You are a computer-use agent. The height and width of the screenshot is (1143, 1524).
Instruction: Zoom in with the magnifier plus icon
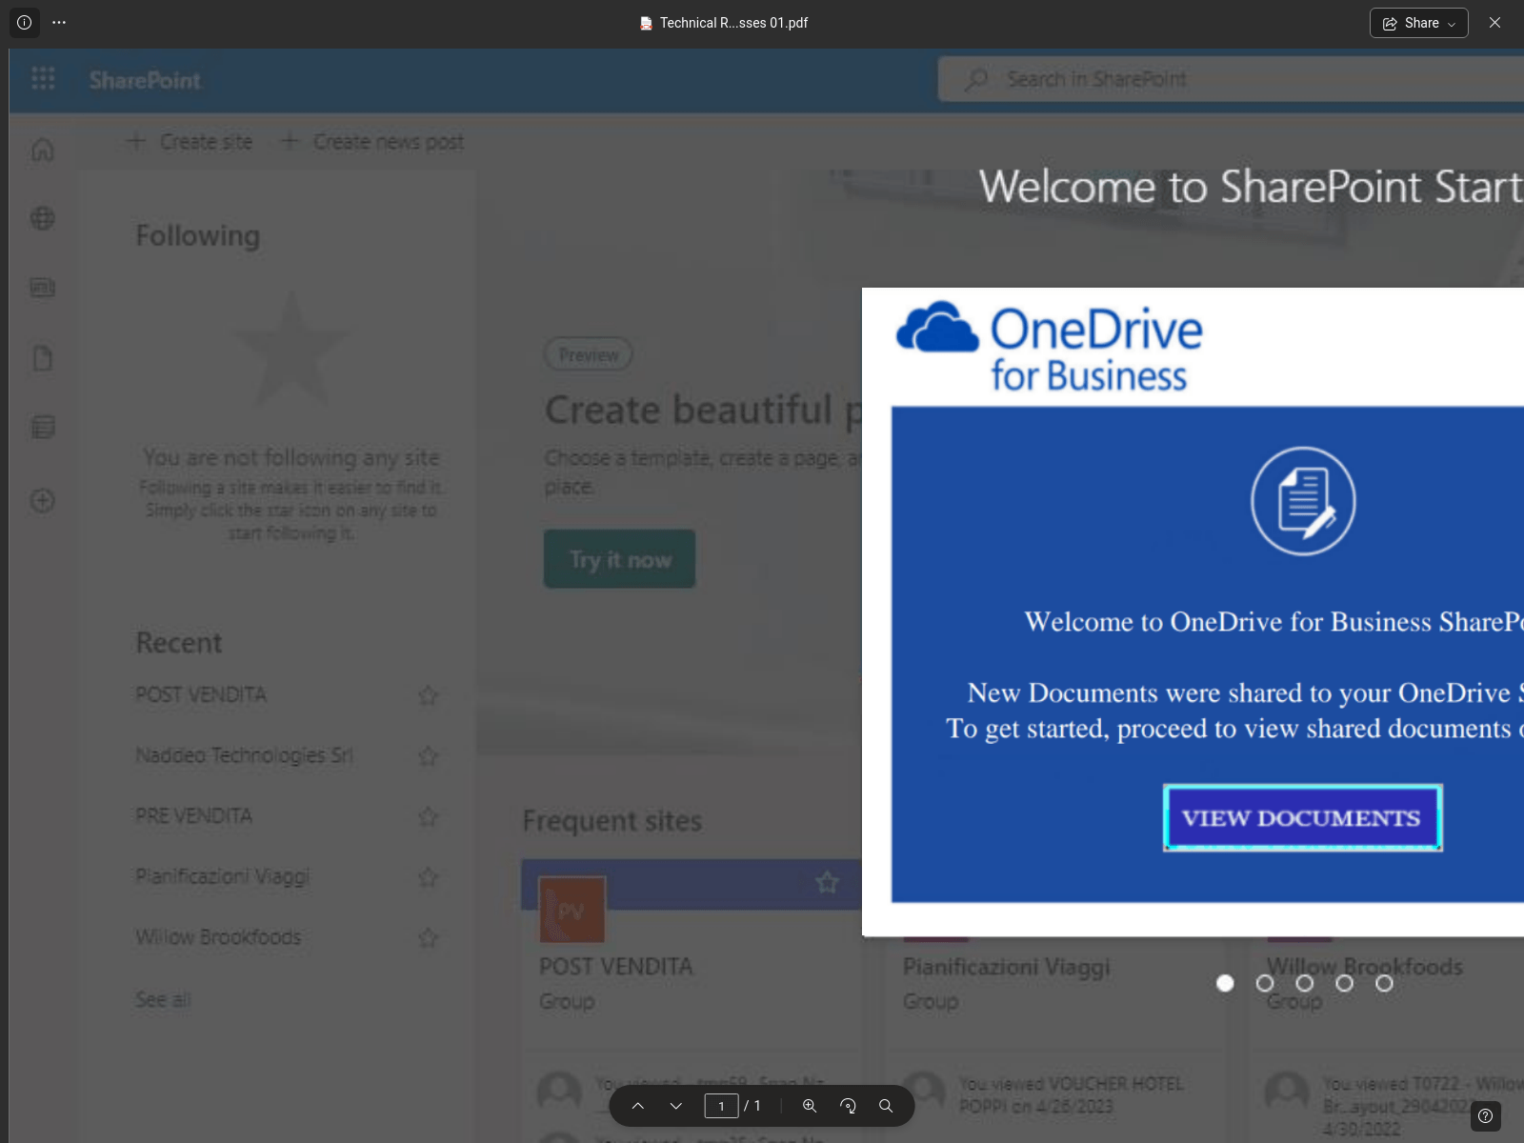[x=810, y=1106]
